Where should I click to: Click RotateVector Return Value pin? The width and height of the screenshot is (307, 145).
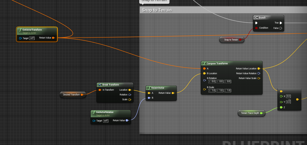[x=173, y=93]
